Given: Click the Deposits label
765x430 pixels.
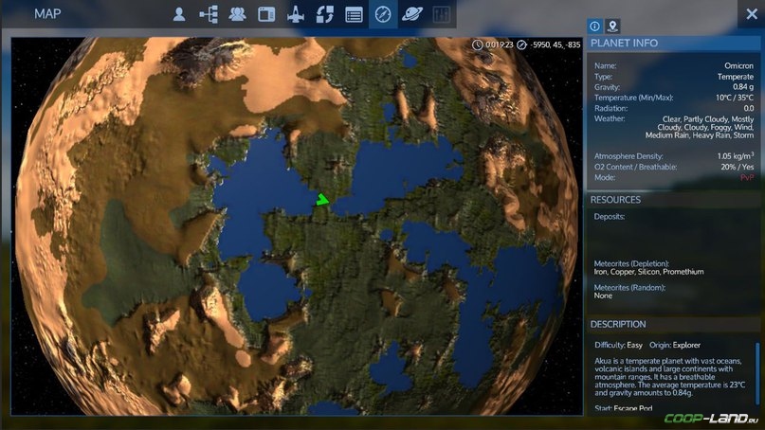Looking at the screenshot, I should 609,217.
